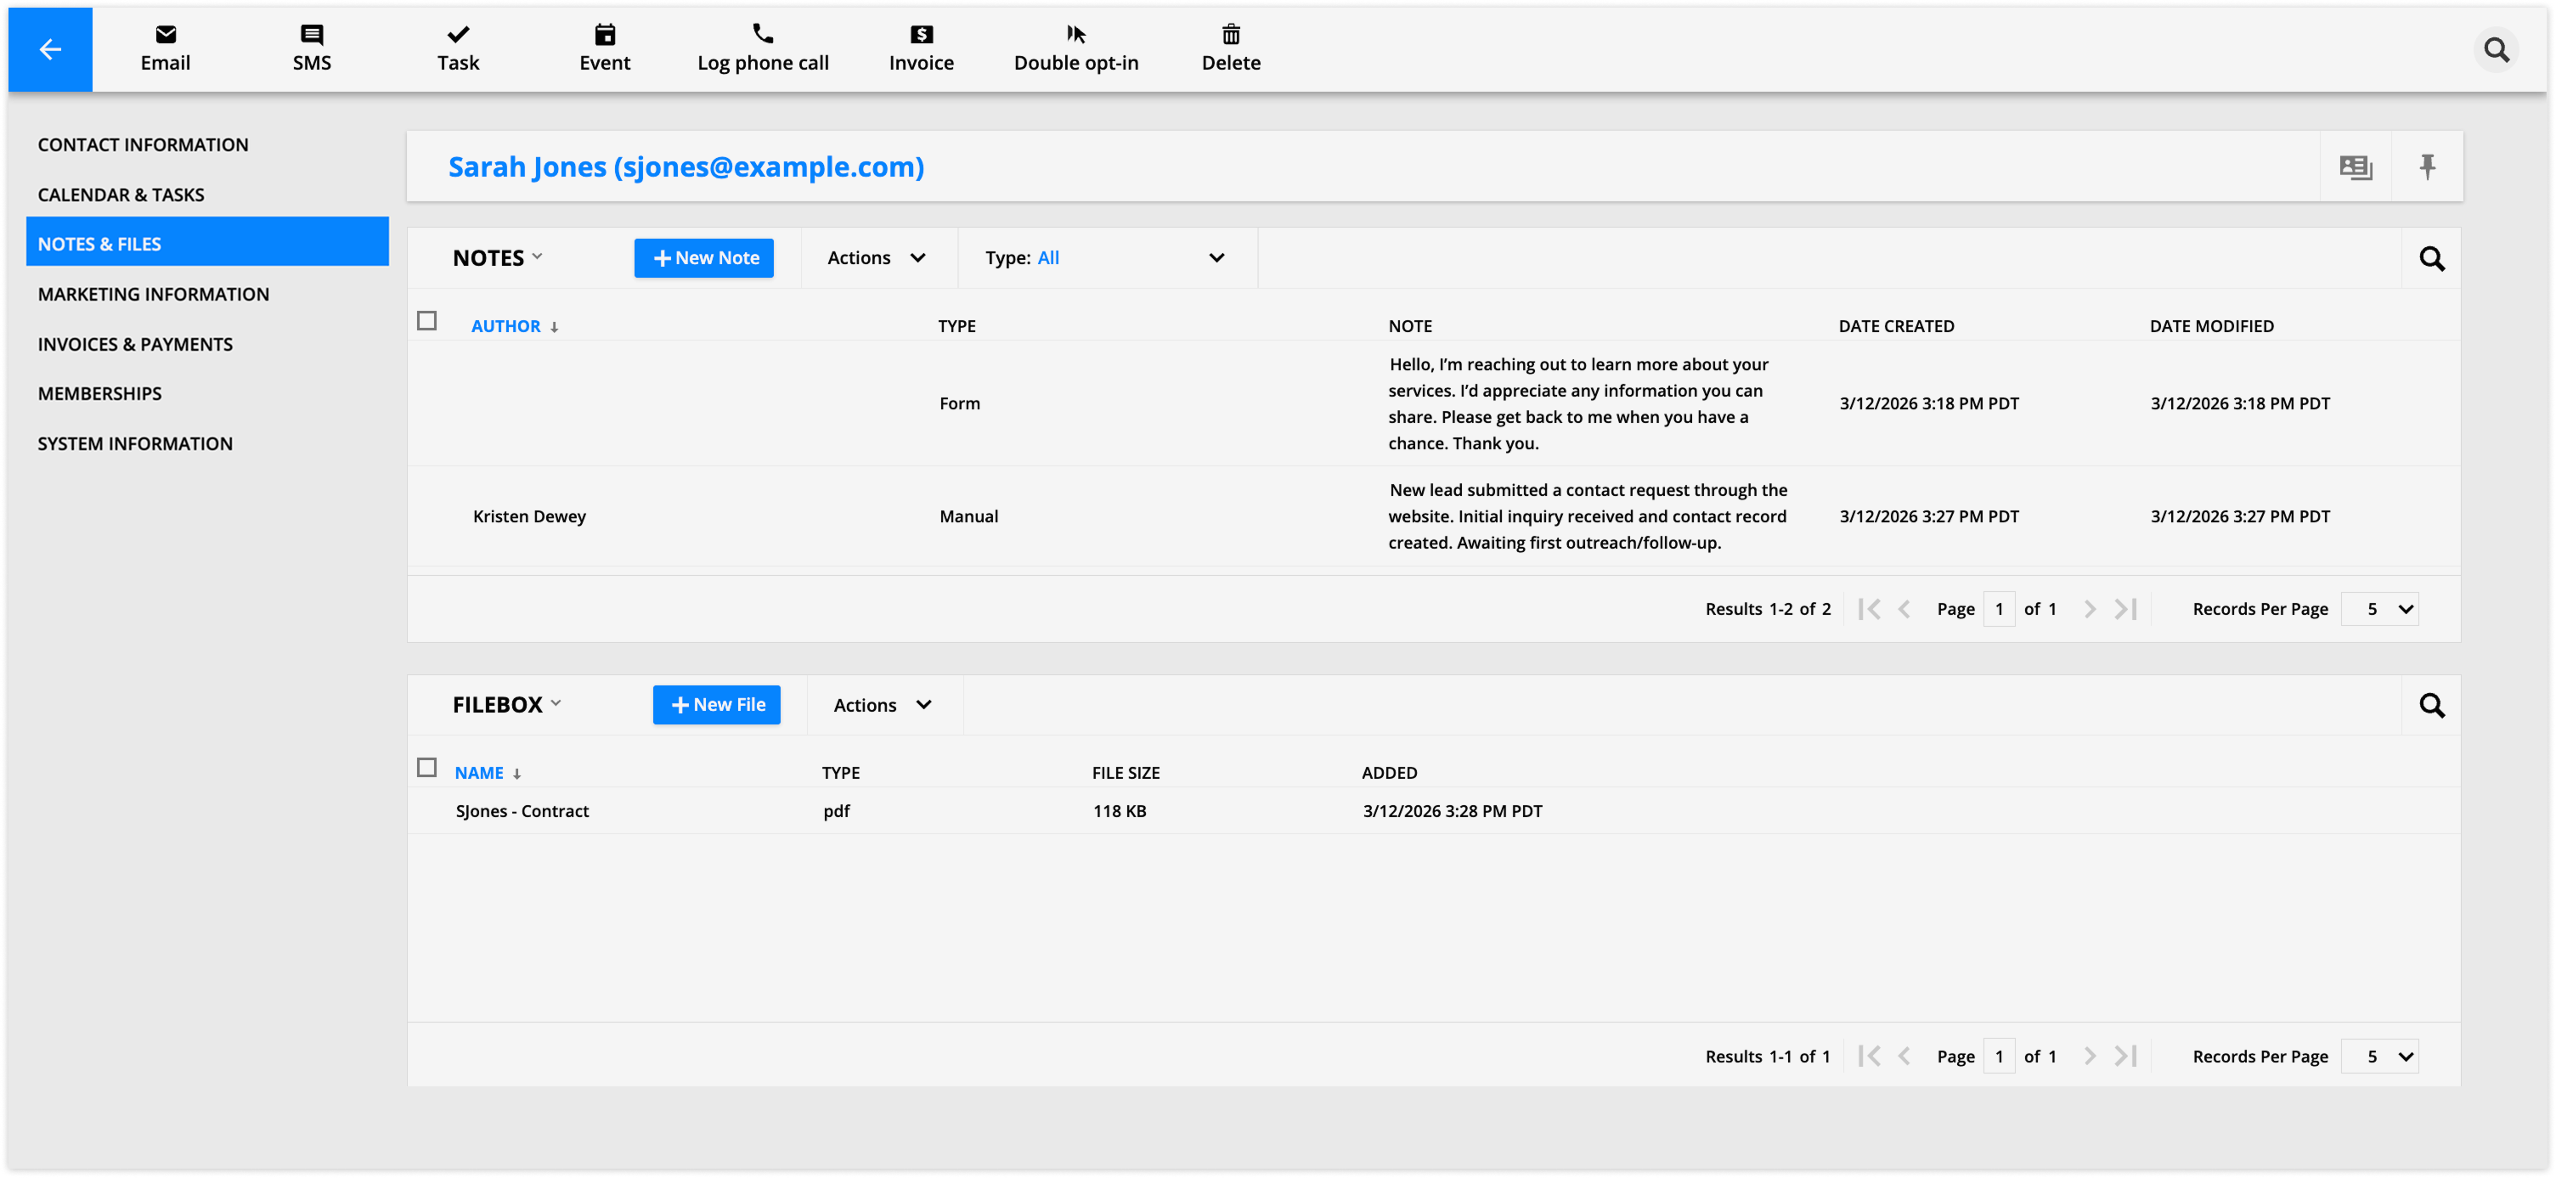Pin the Sarah Jones contact record
The height and width of the screenshot is (1178, 2556).
(x=2427, y=166)
